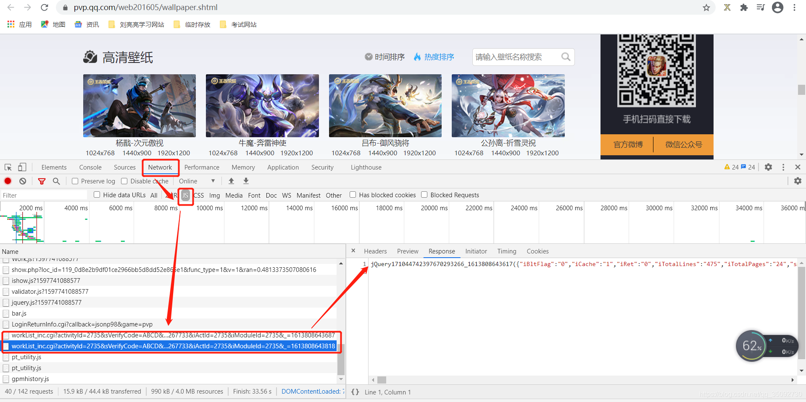Open the 公孙离-祈雪灵祝 wallpaper thumbnail
This screenshot has height=402, width=806.
click(x=508, y=106)
